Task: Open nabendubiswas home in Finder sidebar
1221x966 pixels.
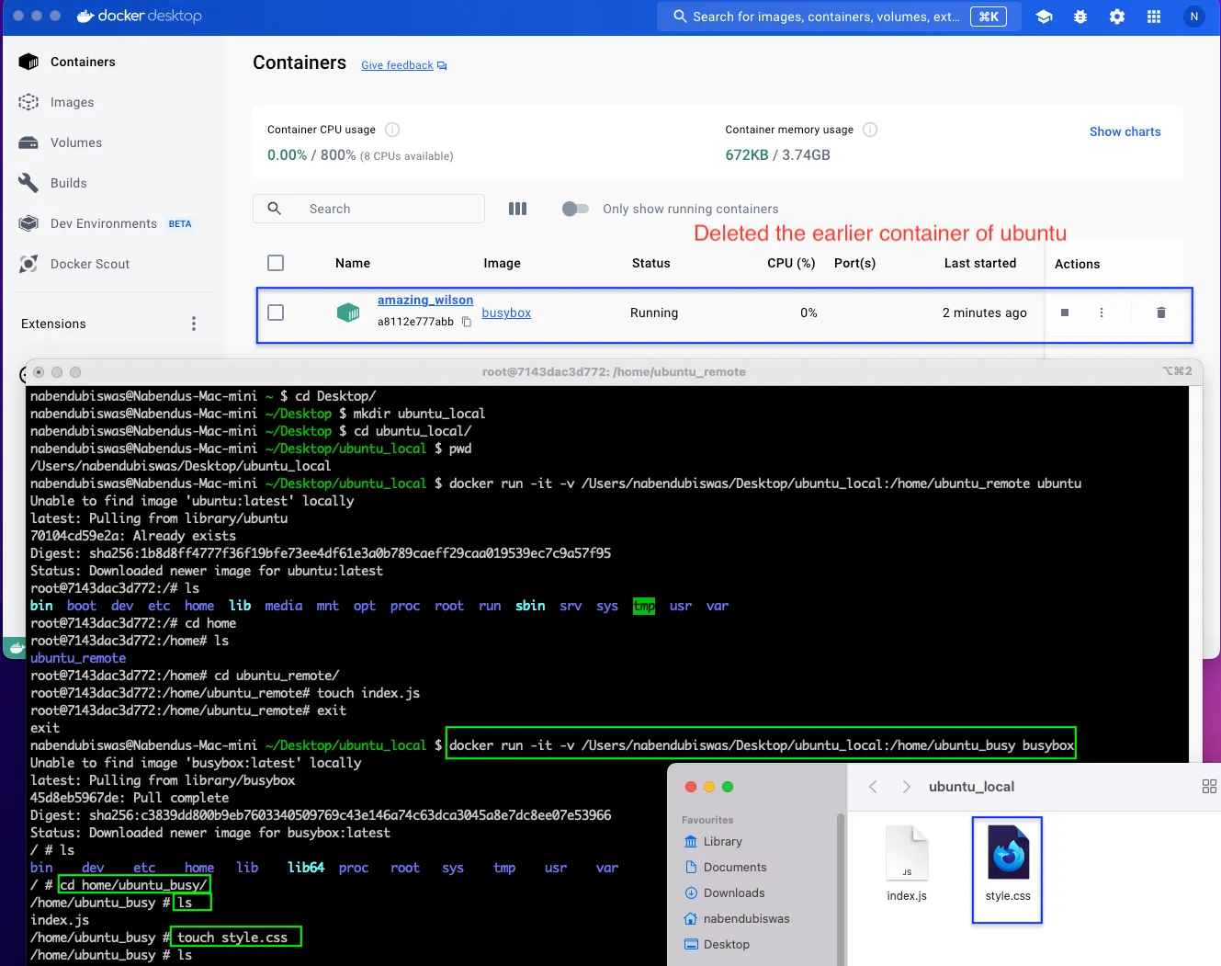Action: click(x=737, y=918)
